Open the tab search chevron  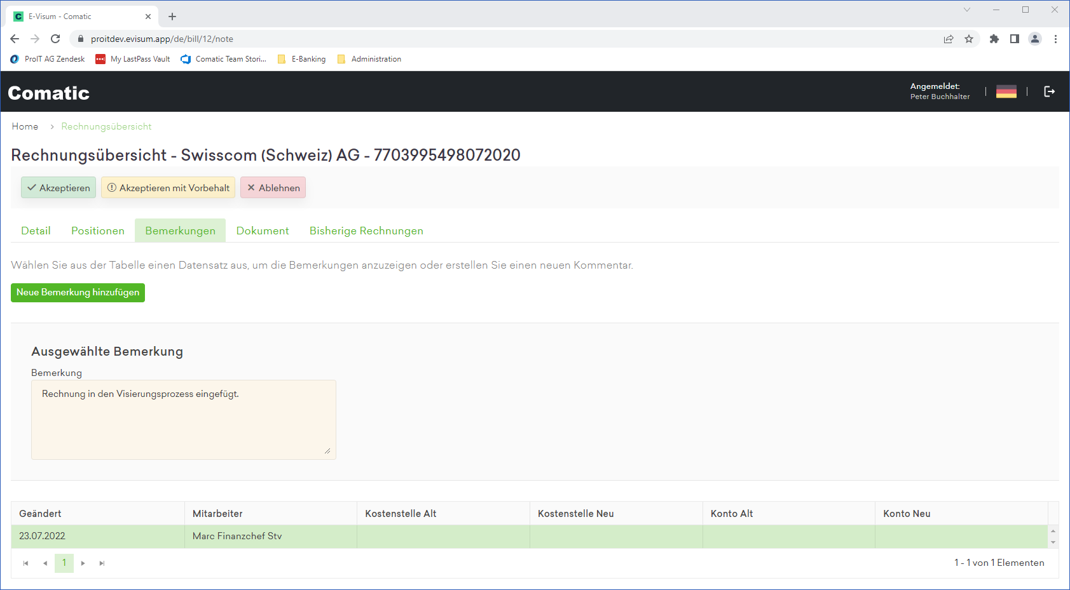(x=967, y=10)
